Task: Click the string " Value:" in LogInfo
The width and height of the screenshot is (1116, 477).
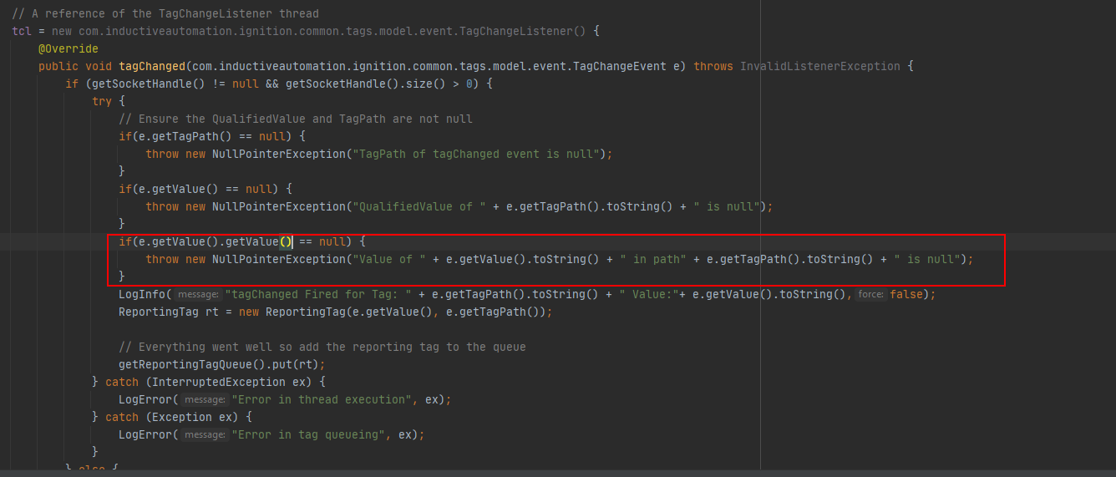Action: pyautogui.click(x=651, y=294)
